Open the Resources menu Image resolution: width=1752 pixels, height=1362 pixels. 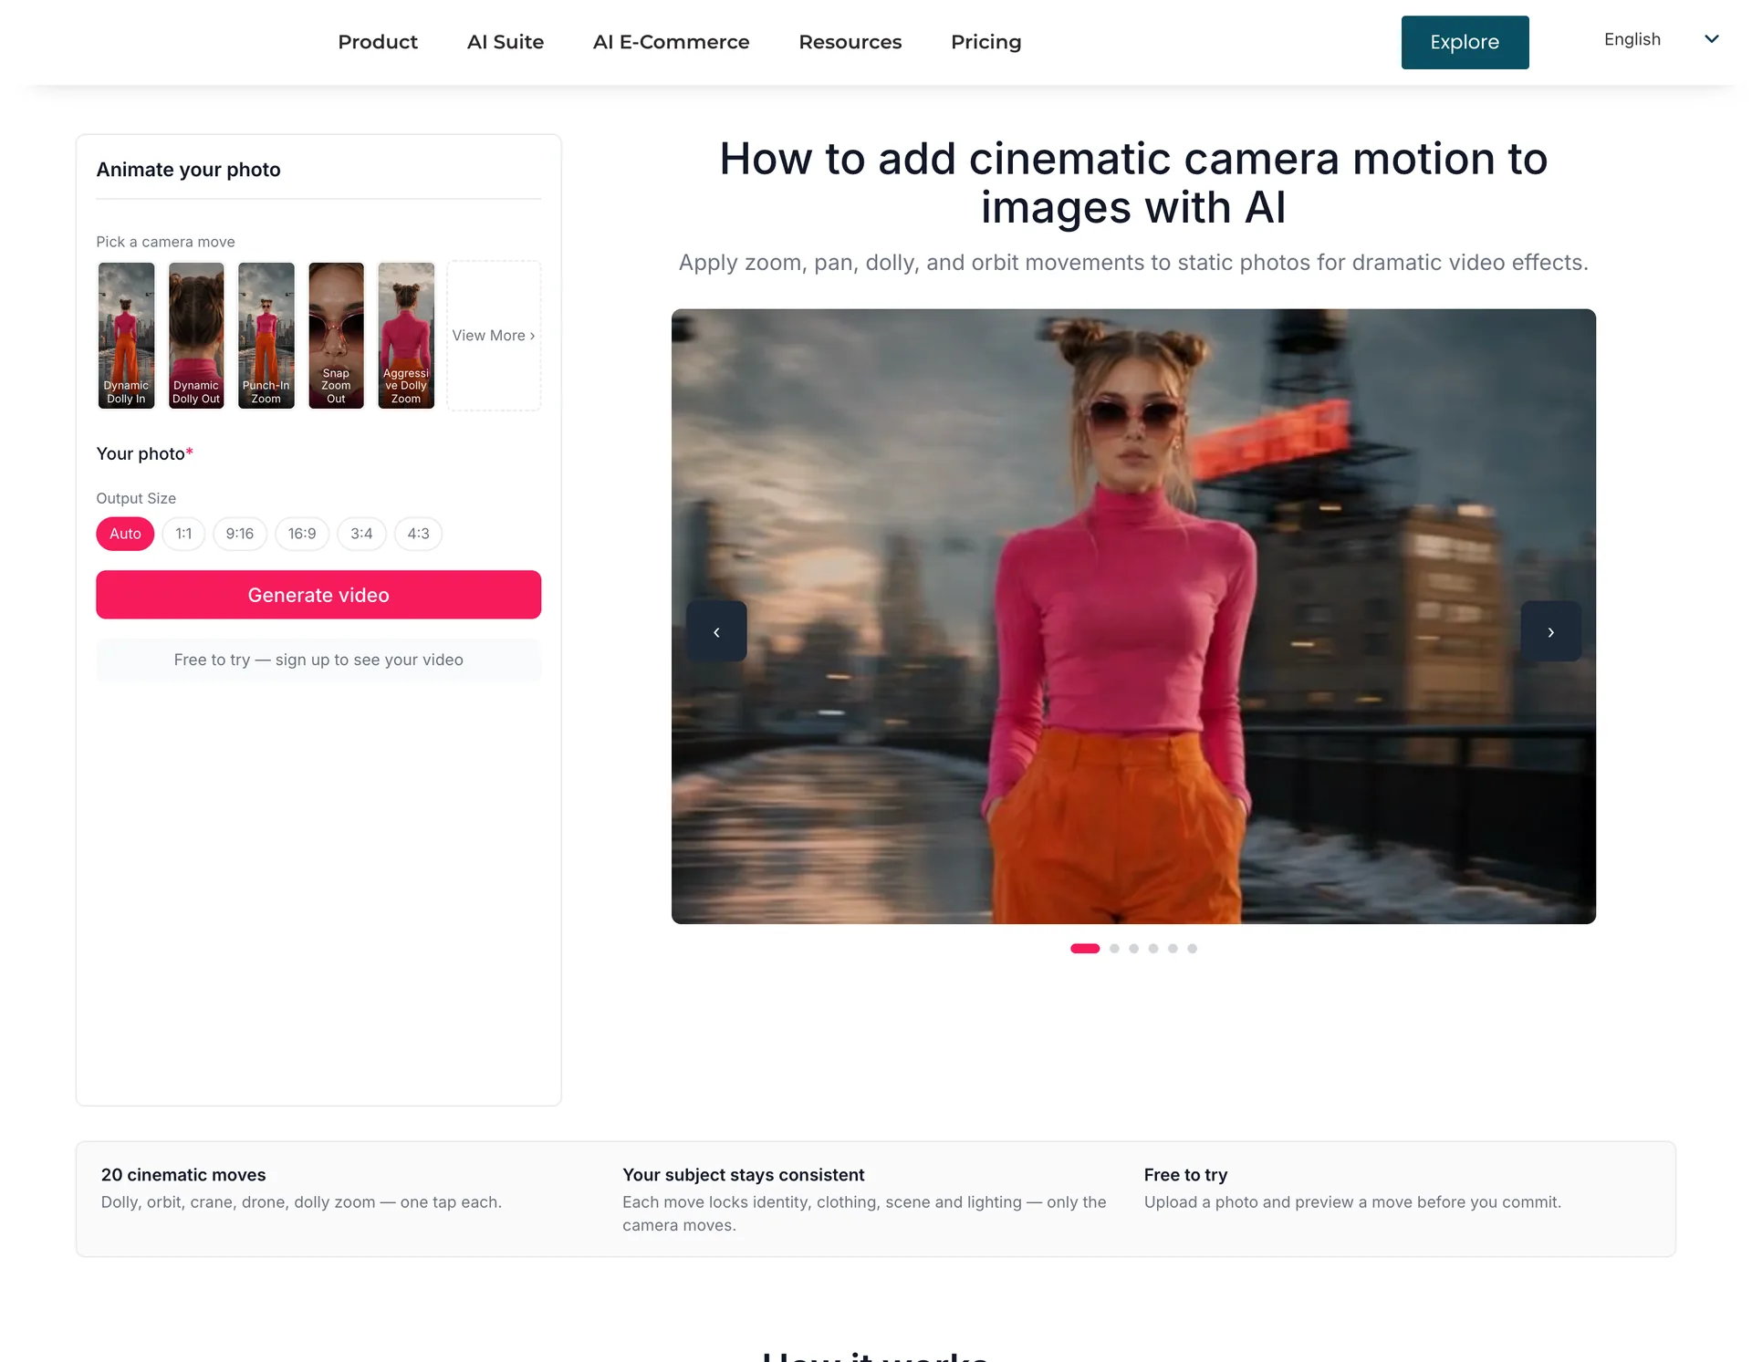[x=850, y=42]
